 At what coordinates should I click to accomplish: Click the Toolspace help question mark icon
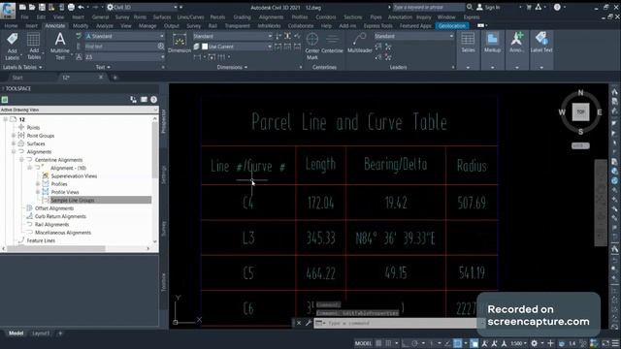[153, 100]
